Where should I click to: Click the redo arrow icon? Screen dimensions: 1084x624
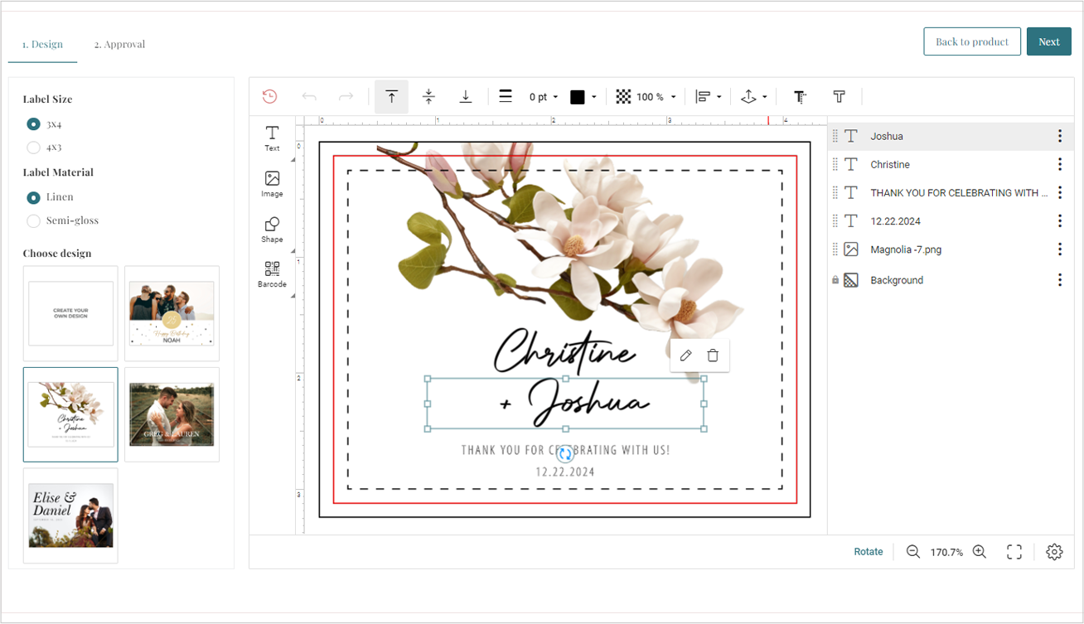346,97
